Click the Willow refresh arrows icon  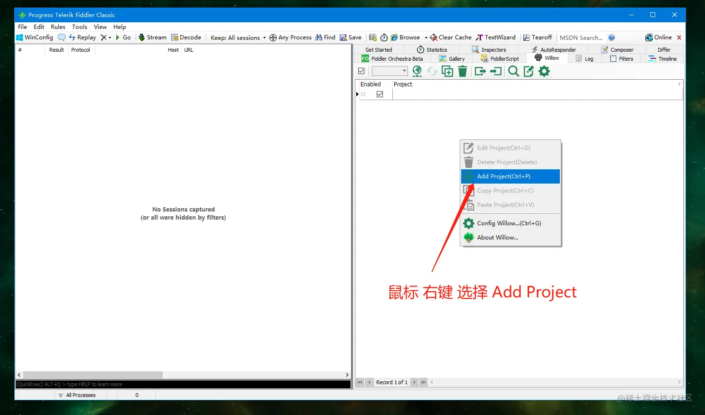tap(432, 71)
